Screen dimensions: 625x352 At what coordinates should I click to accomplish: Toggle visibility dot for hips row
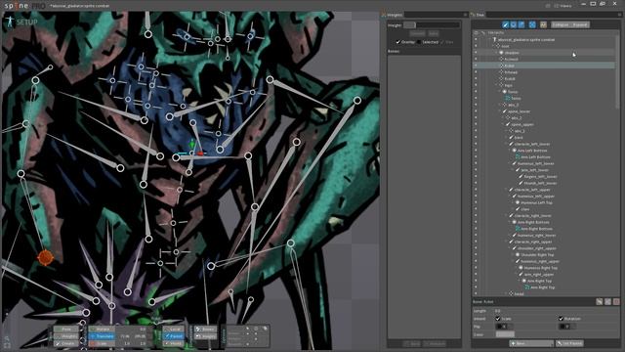pyautogui.click(x=476, y=85)
